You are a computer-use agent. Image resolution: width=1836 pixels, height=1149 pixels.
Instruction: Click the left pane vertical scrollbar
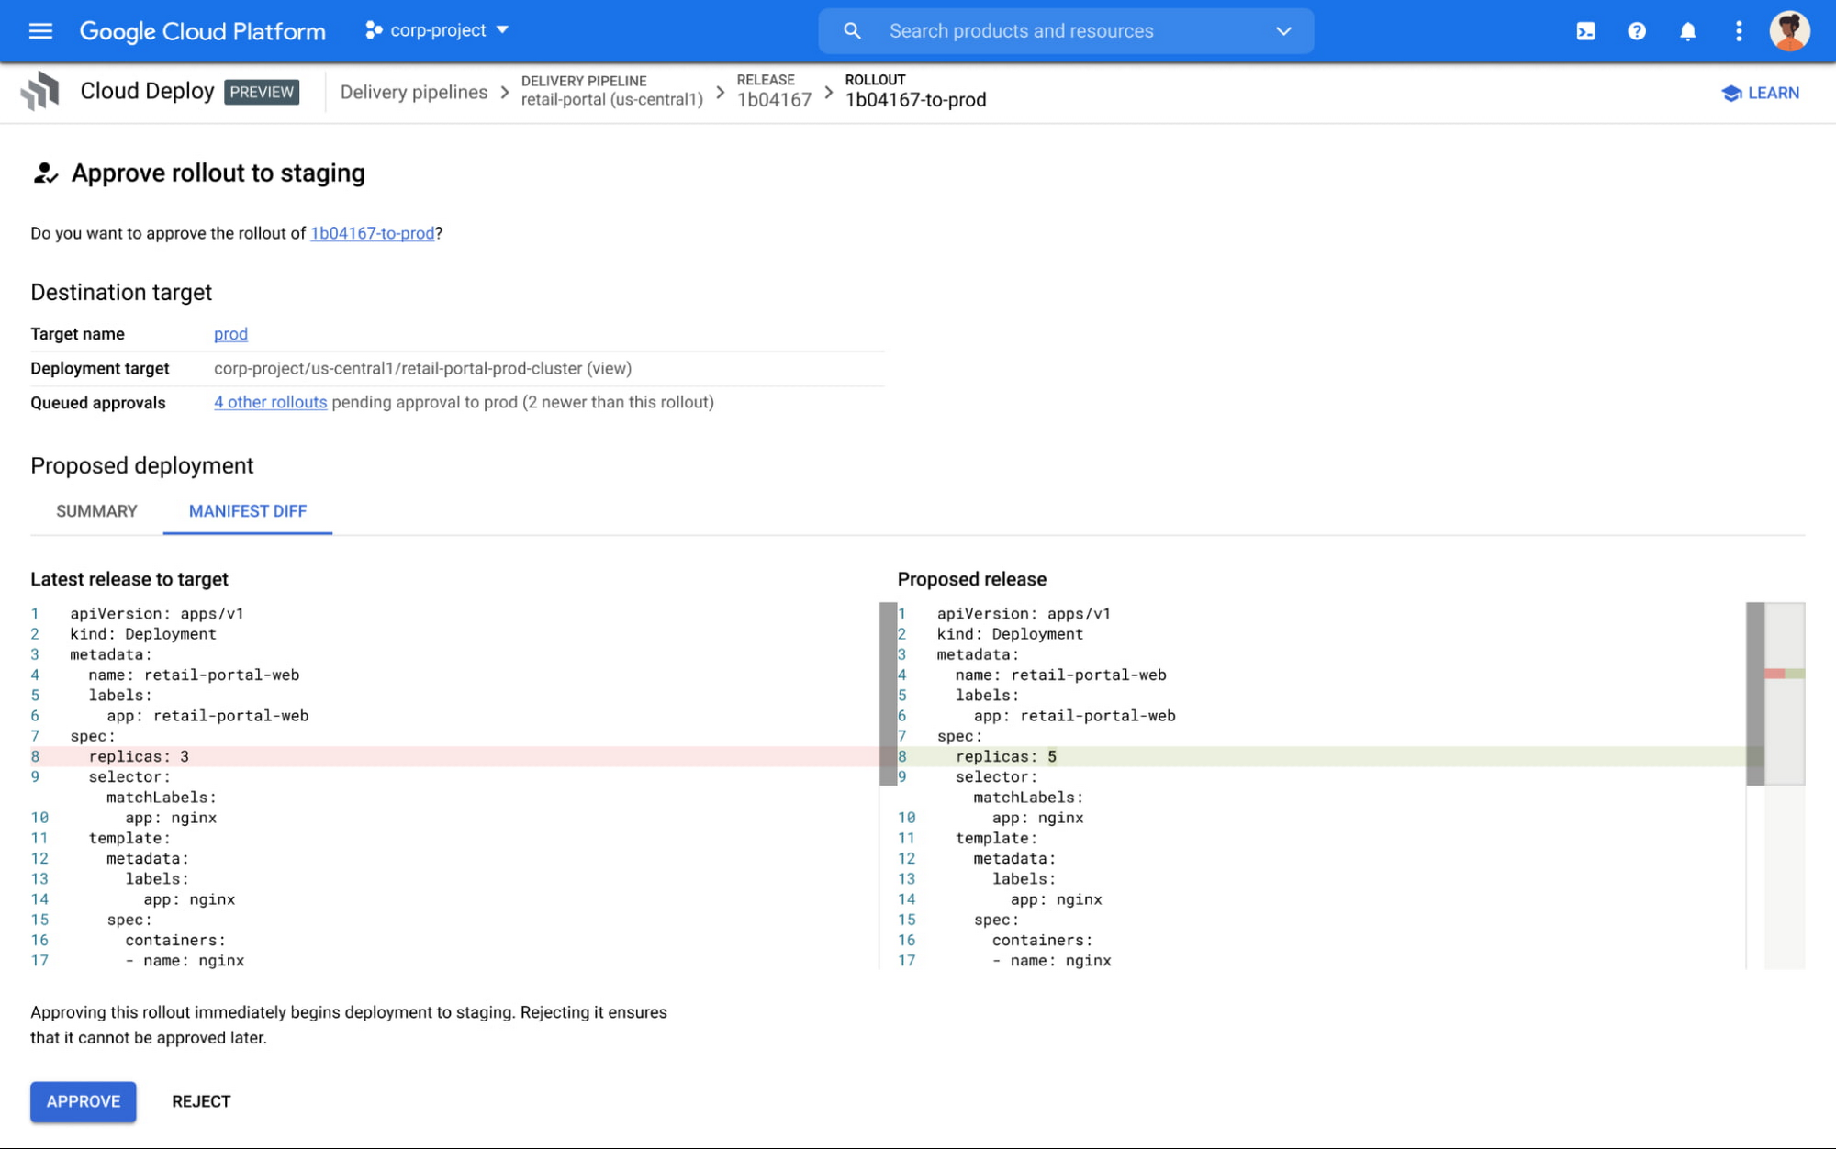click(x=888, y=694)
